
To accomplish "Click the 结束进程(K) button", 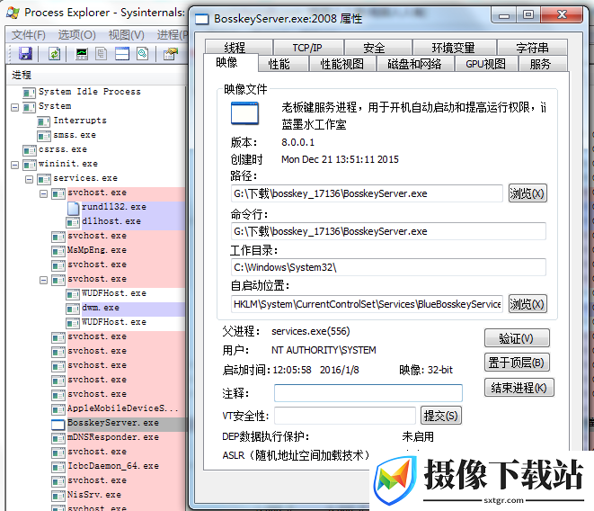I will tap(519, 388).
